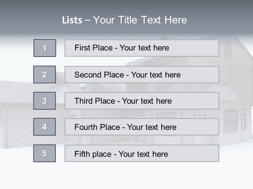This screenshot has width=253, height=189.
Task: Click the hexagonal window on the house
Action: click(x=228, y=72)
